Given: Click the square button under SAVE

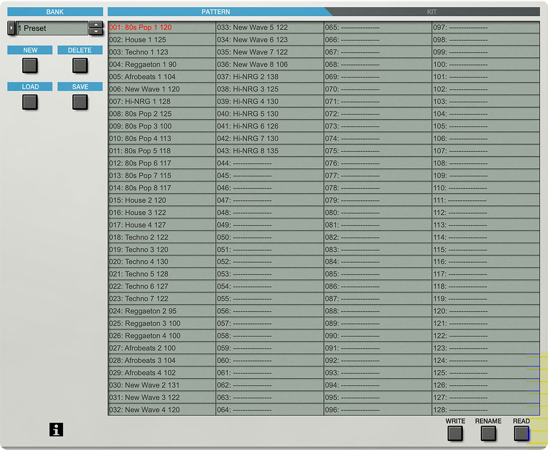Looking at the screenshot, I should (x=80, y=102).
